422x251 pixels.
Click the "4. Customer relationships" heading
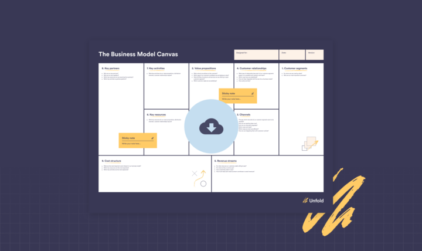[251, 69]
